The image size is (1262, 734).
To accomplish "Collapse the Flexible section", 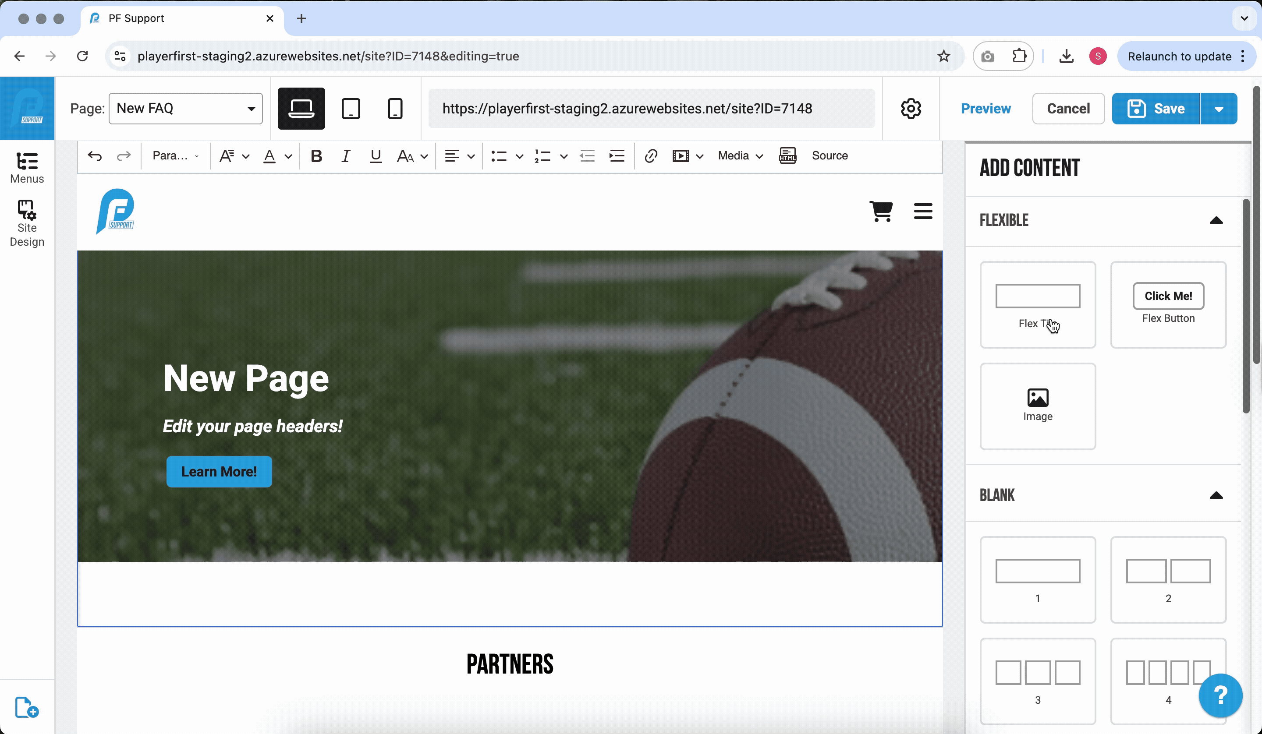I will click(x=1216, y=221).
